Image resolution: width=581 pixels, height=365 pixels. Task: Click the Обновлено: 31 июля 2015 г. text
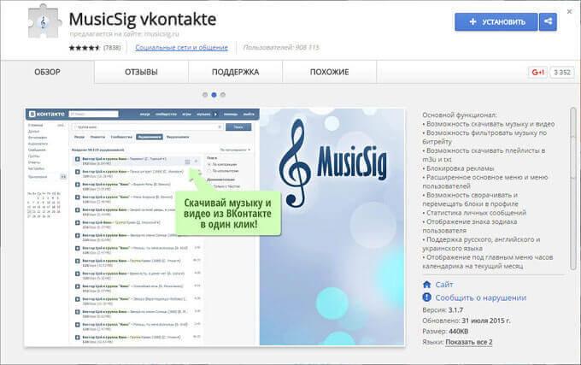point(467,321)
